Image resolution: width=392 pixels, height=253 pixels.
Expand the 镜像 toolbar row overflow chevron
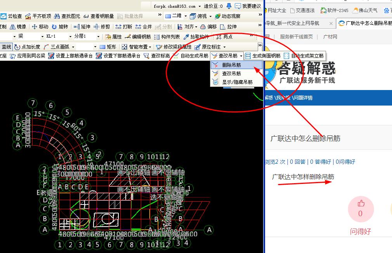coord(260,25)
